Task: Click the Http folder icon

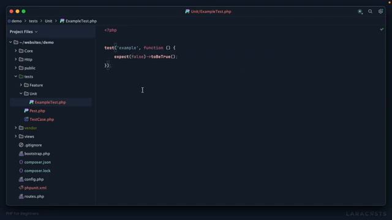Action: point(21,59)
